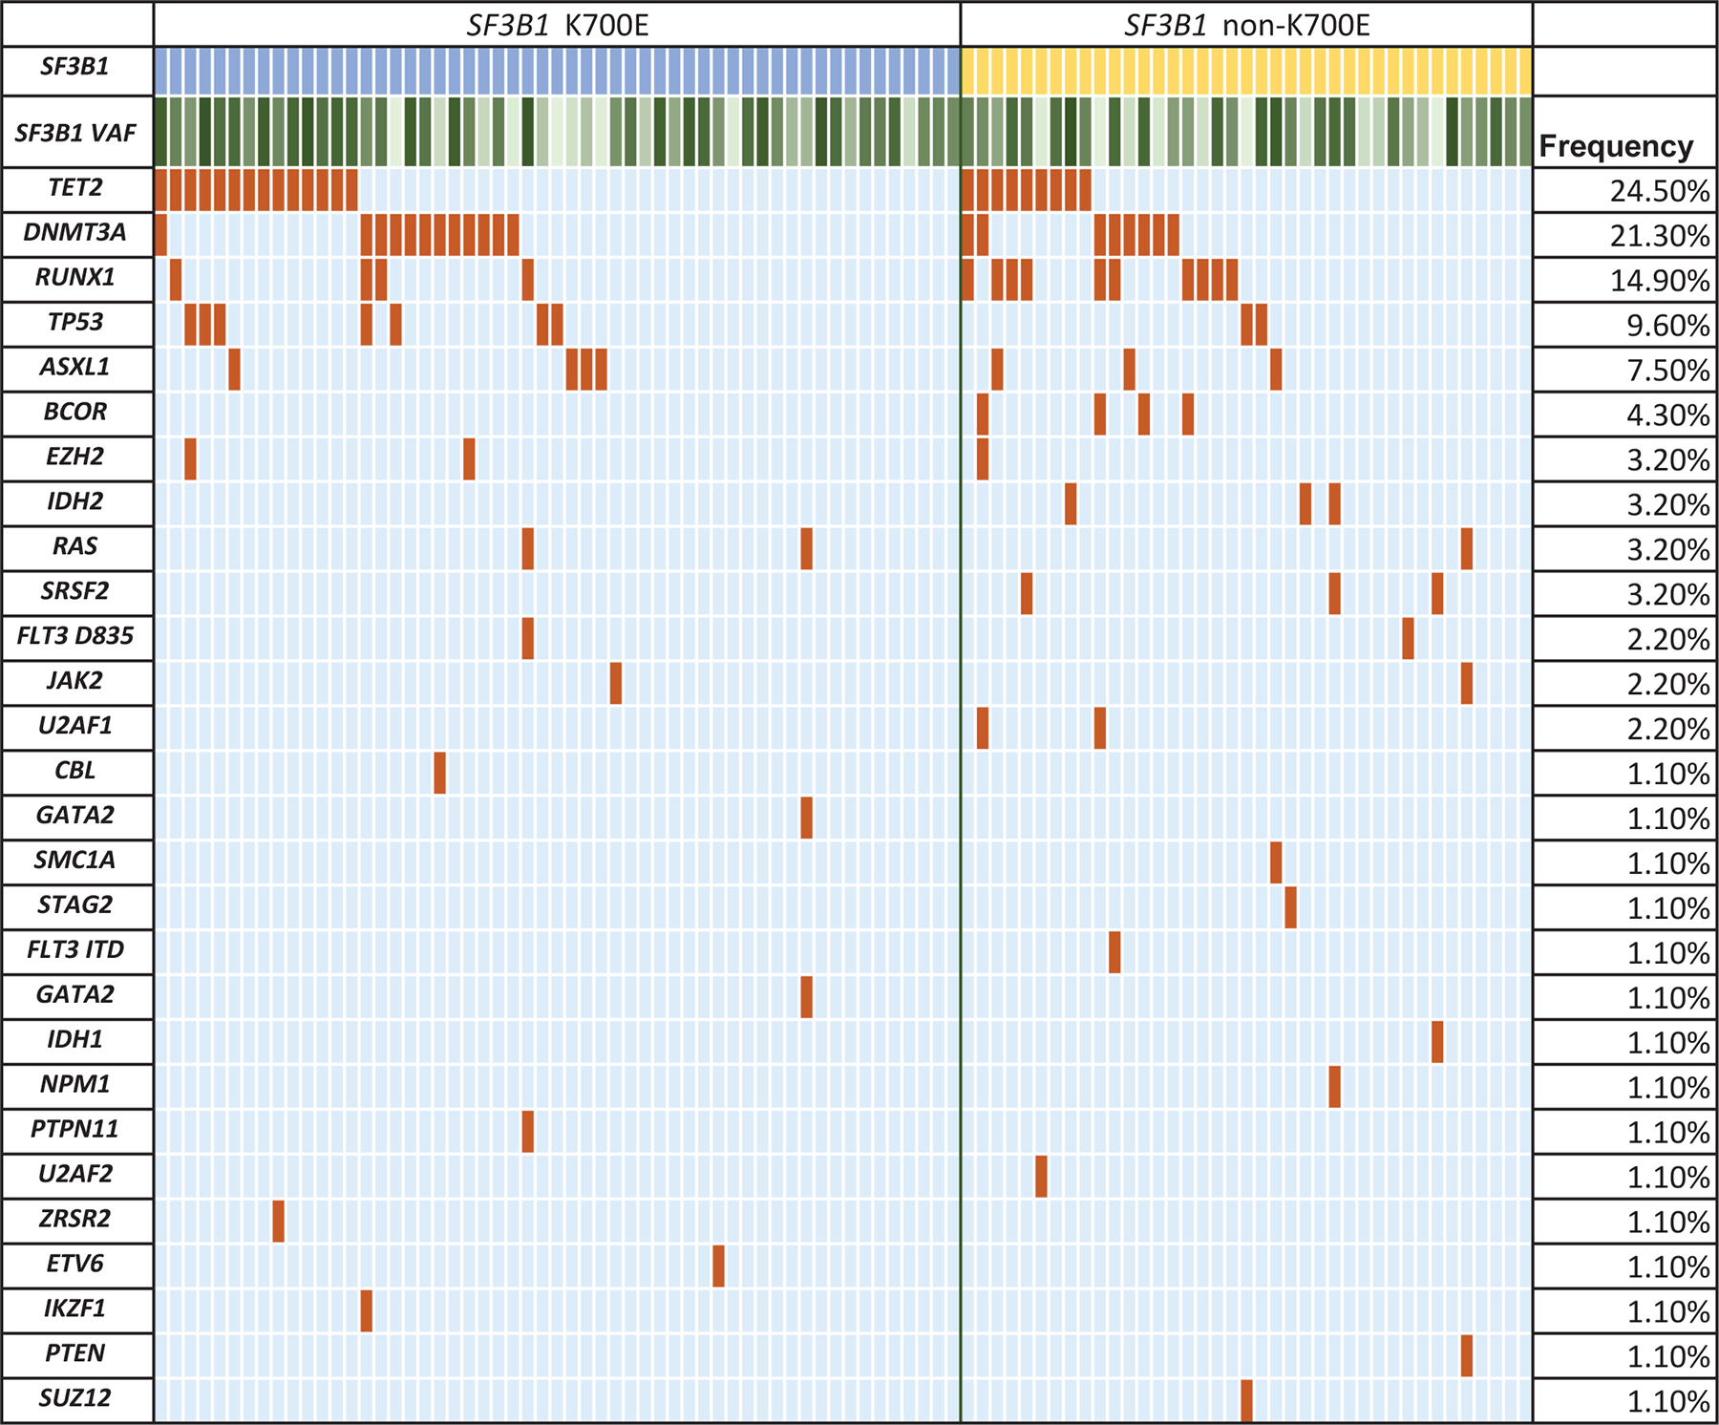Select the 9.60% frequency value
Screen dimensions: 1719x1425
1667,326
